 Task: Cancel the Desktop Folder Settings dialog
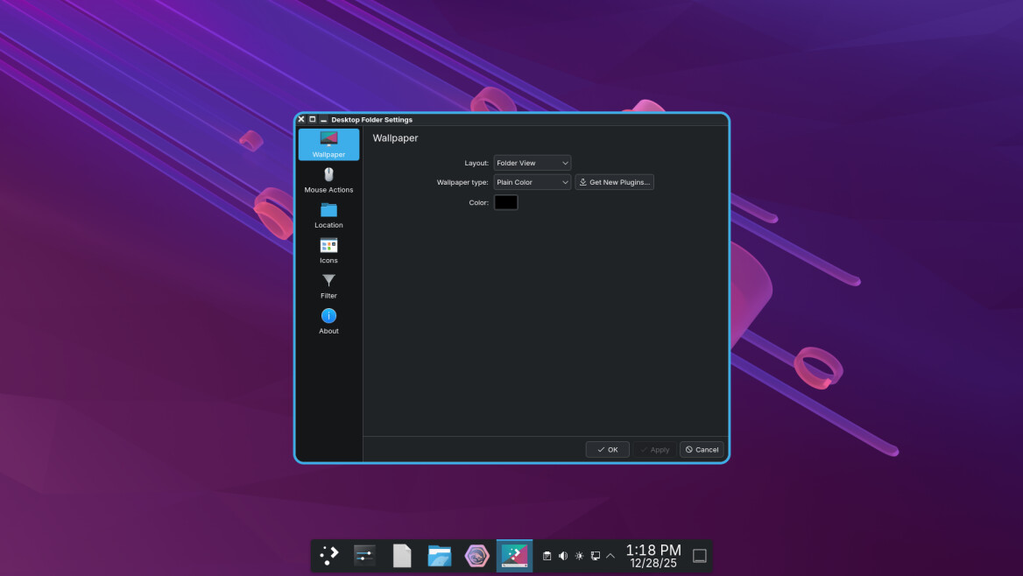(702, 449)
